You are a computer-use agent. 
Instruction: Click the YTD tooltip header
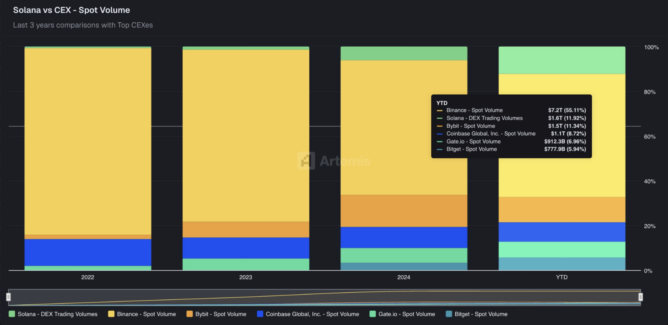pos(442,103)
